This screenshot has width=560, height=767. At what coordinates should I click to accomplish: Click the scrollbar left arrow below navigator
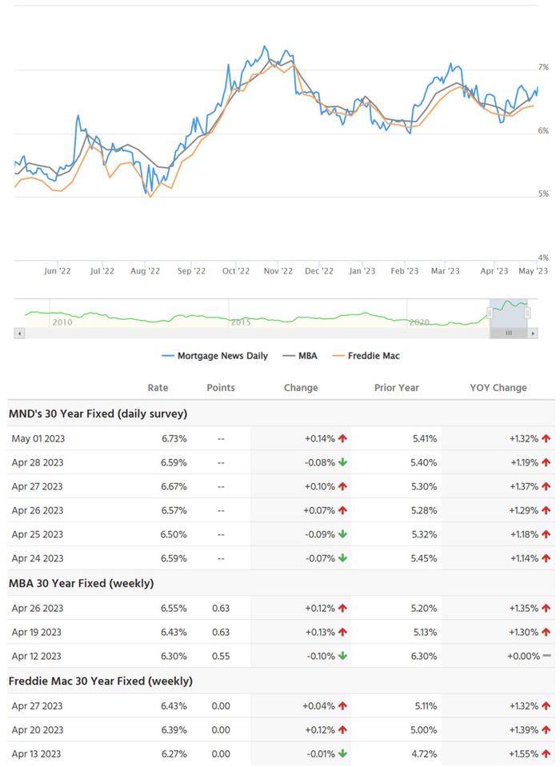pos(20,333)
